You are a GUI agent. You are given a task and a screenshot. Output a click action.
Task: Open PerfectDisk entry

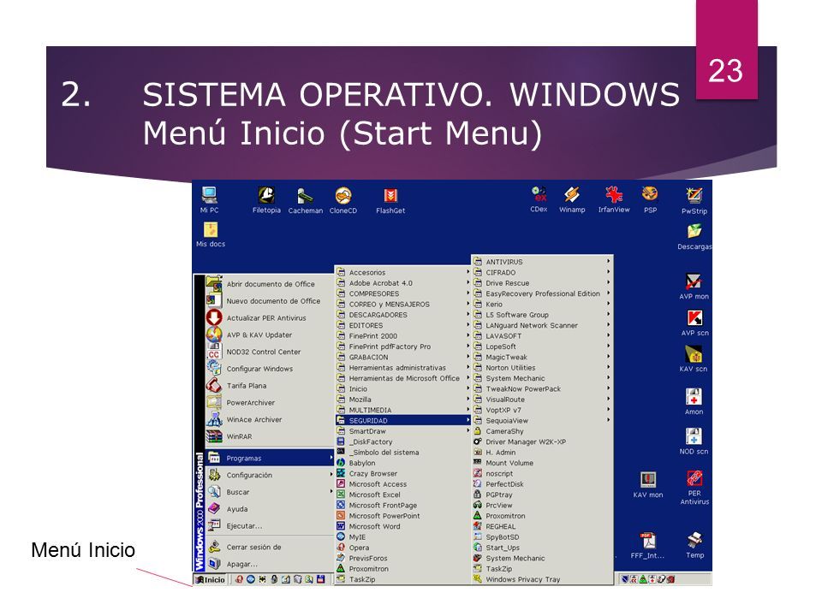click(542, 484)
